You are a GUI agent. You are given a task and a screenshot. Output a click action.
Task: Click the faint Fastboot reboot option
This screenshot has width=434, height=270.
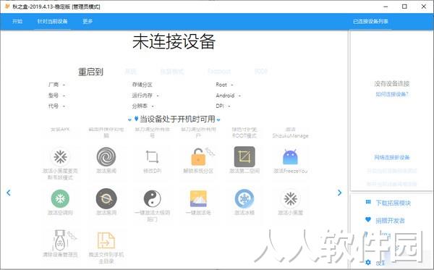pyautogui.click(x=219, y=72)
